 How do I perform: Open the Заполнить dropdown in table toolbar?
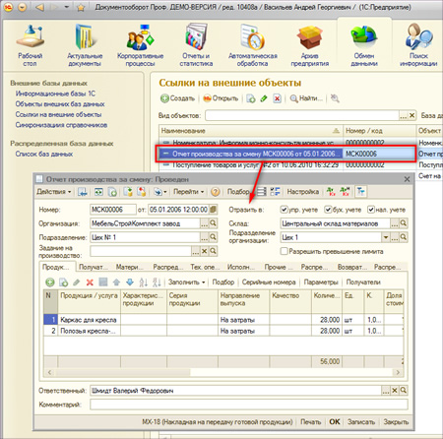(186, 282)
